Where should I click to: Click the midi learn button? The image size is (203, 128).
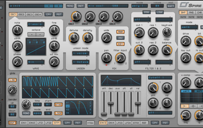tap(171, 6)
